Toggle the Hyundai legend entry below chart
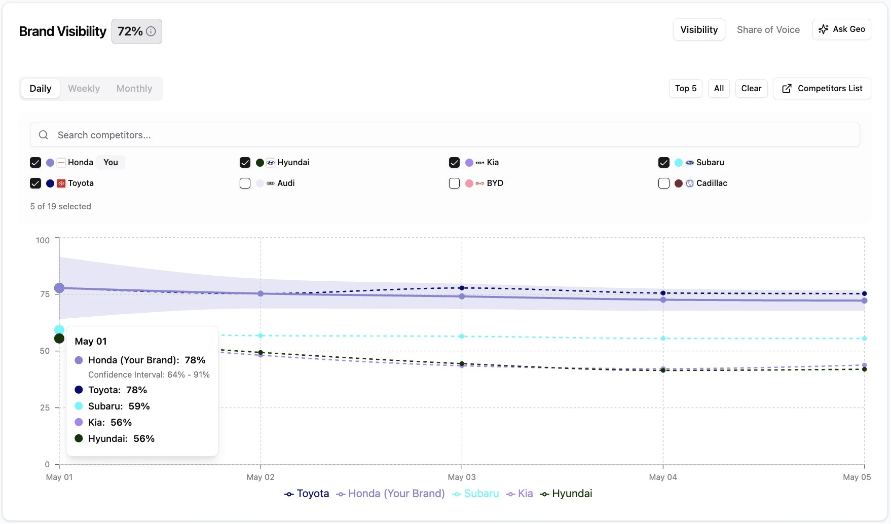Image resolution: width=891 pixels, height=524 pixels. pyautogui.click(x=566, y=494)
